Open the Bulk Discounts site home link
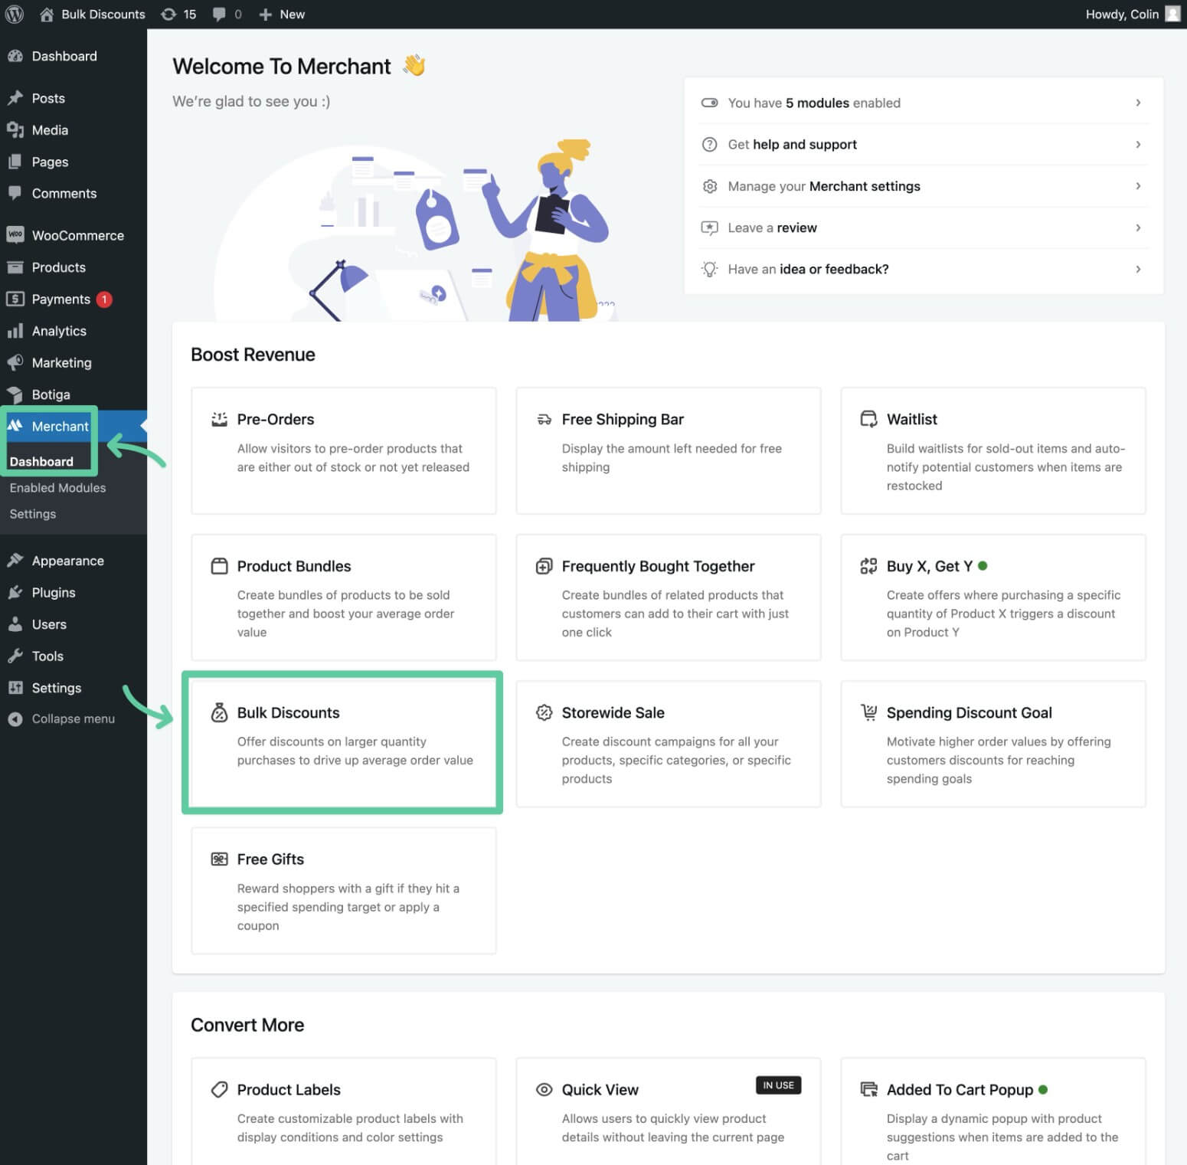 [93, 14]
